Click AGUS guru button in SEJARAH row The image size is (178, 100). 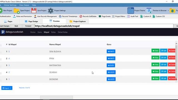pos(111,72)
